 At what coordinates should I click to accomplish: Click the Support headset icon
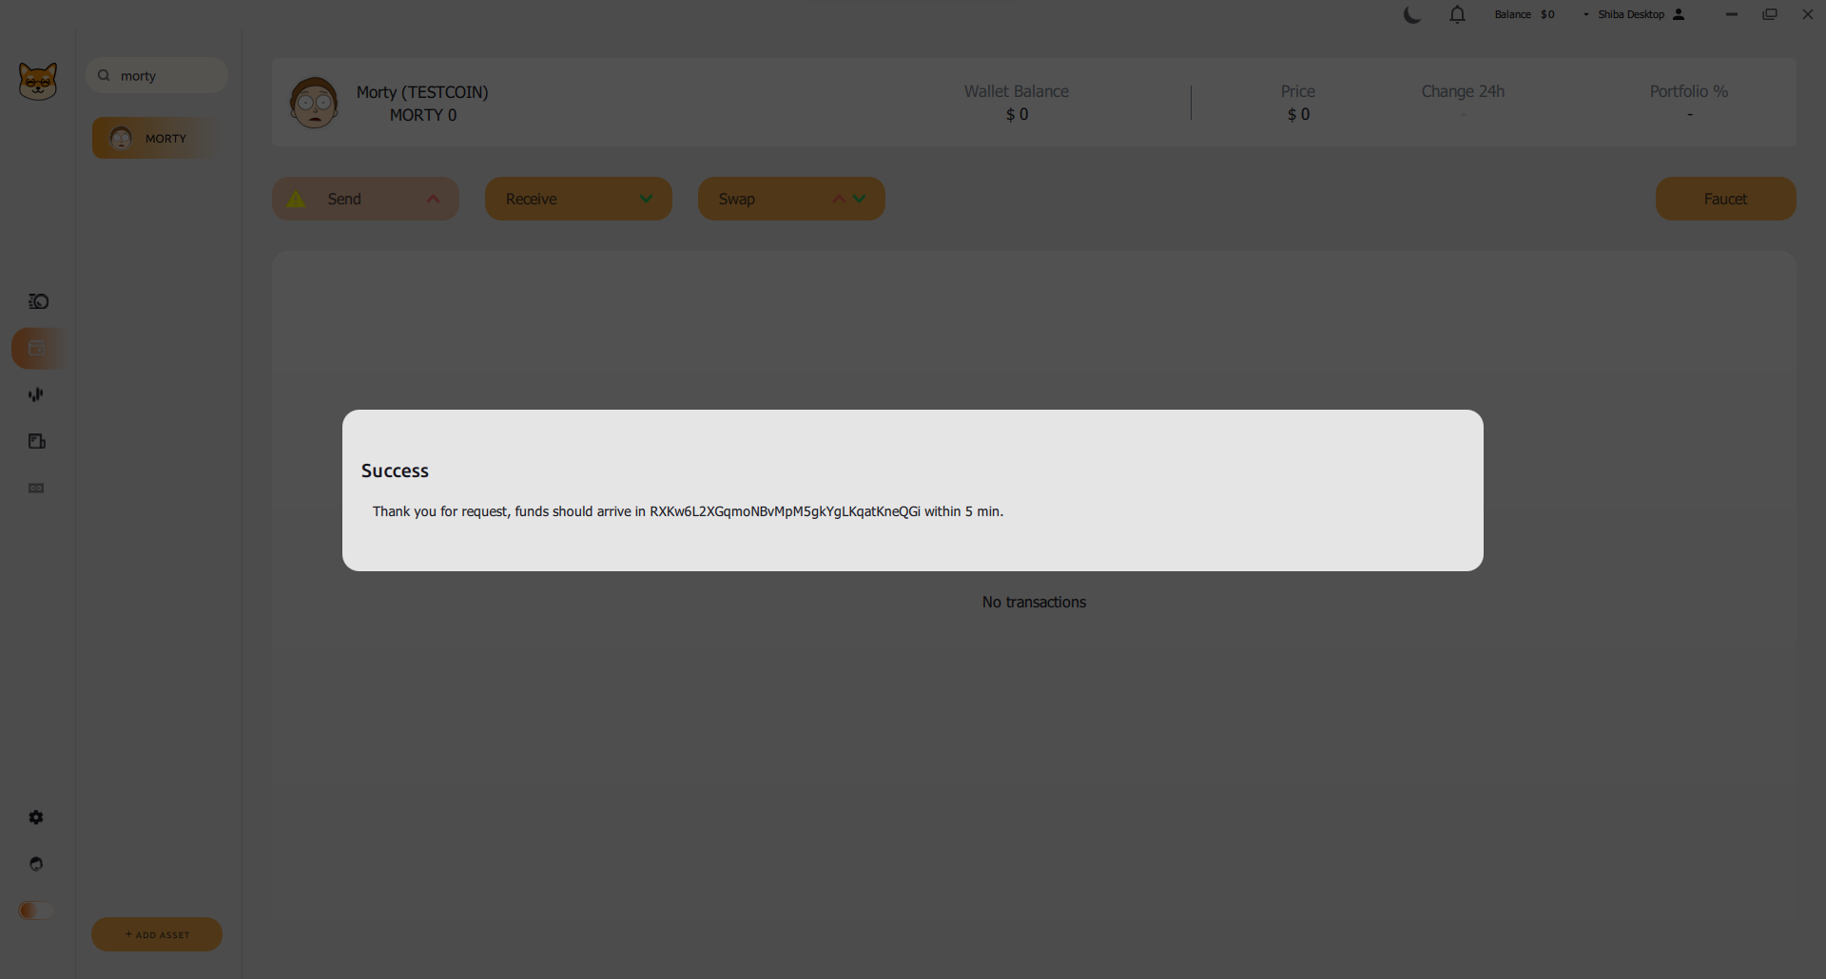36,864
